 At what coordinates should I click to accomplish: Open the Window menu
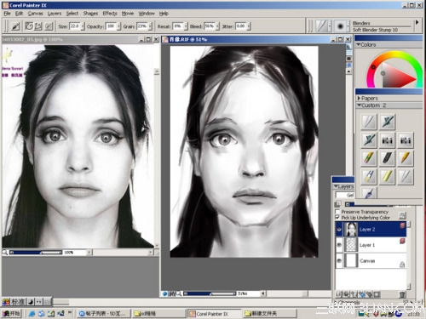[x=147, y=14]
